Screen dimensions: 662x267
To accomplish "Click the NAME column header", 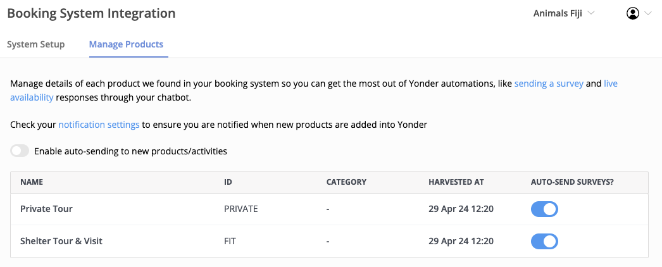I will pyautogui.click(x=32, y=182).
